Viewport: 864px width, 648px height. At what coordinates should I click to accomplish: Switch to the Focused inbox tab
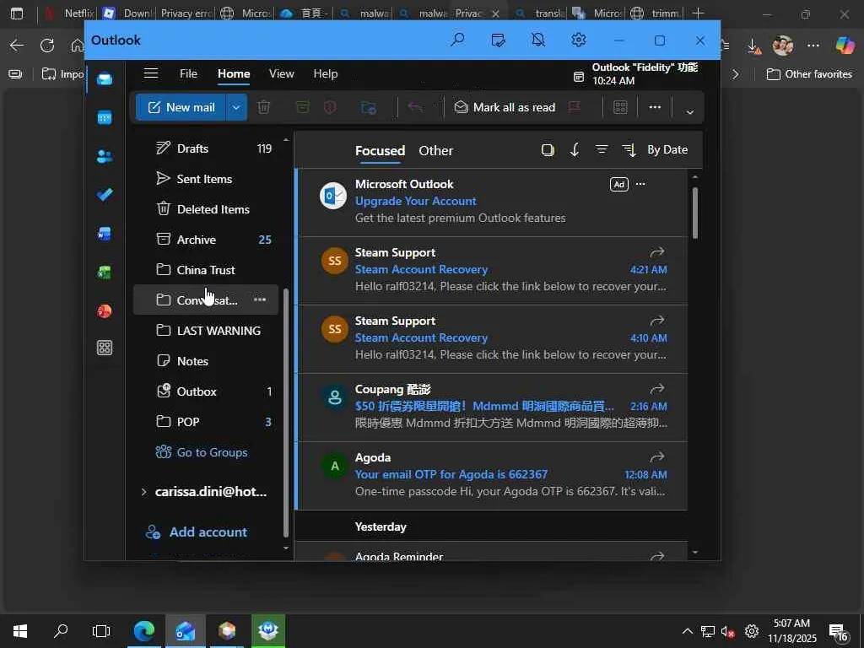click(x=380, y=150)
